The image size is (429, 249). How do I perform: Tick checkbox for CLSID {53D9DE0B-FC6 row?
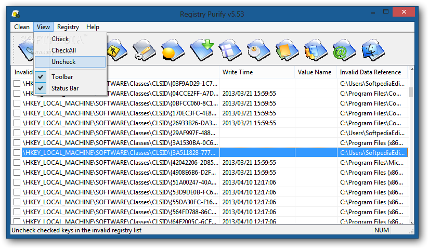(x=17, y=192)
